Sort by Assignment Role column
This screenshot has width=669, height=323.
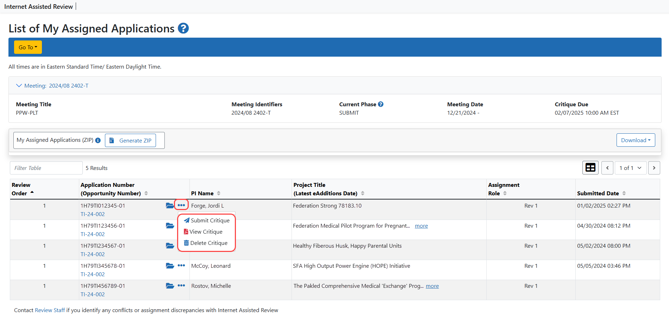[x=505, y=193]
